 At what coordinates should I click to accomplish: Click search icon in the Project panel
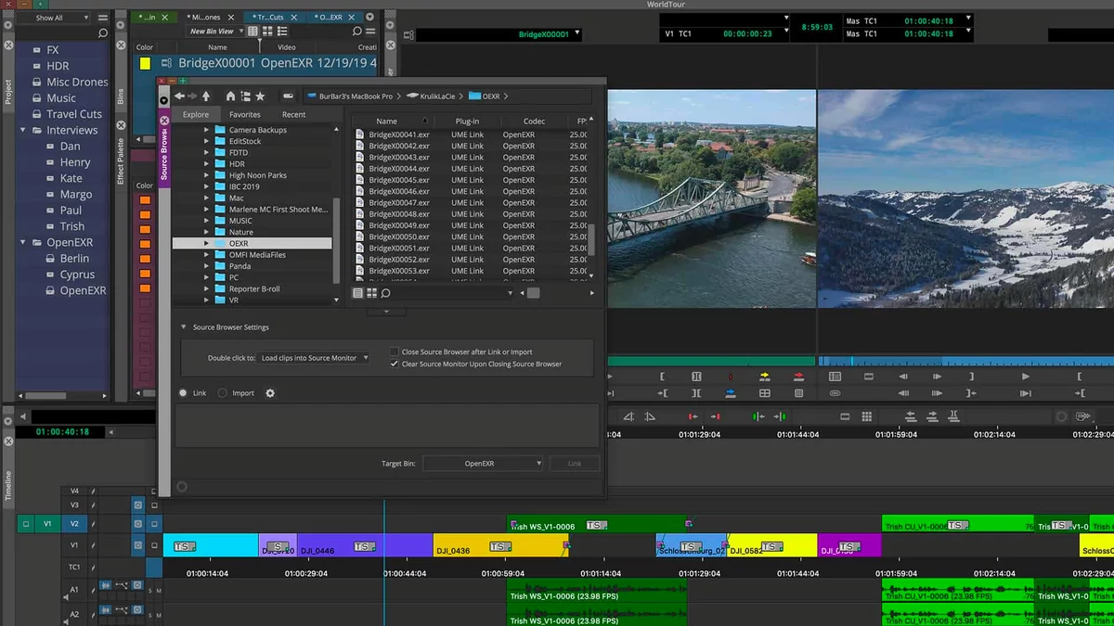click(x=103, y=33)
